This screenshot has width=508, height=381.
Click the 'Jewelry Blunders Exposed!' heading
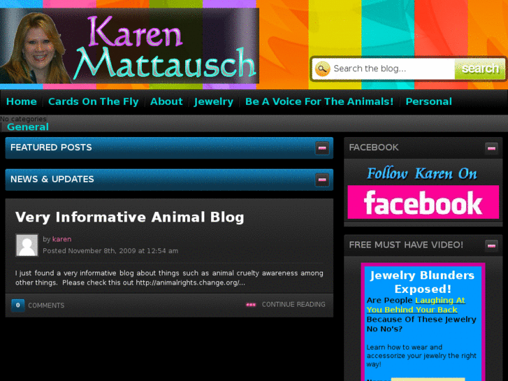click(x=423, y=282)
